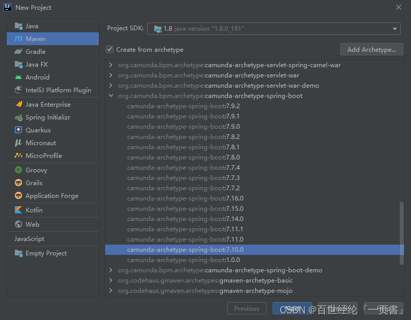The image size is (411, 320).
Task: Click the Kotlin logo icon
Action: click(18, 210)
